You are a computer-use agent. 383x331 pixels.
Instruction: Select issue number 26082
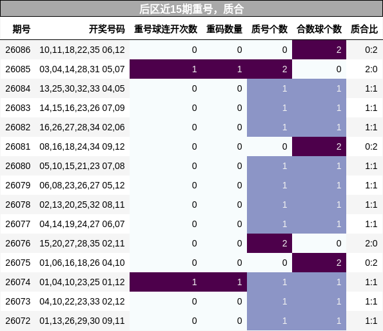(18, 127)
